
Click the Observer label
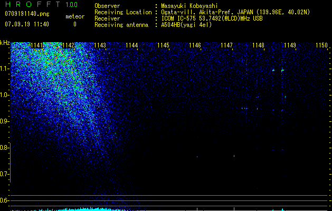click(107, 6)
